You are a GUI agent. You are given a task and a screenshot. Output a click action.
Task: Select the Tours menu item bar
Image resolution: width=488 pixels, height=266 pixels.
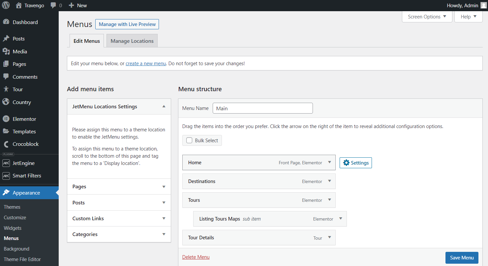(x=259, y=200)
